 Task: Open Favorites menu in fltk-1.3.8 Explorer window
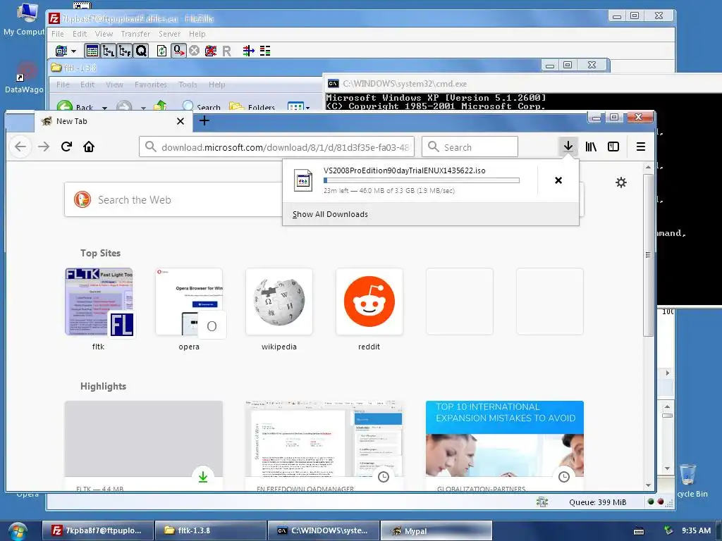pyautogui.click(x=151, y=85)
